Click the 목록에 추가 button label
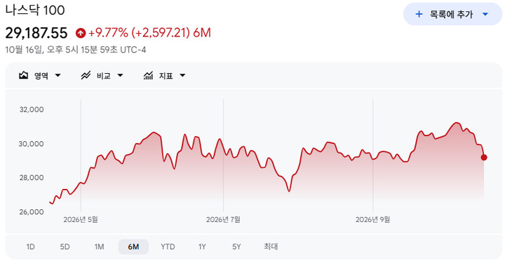This screenshot has height=264, width=512. [x=451, y=14]
